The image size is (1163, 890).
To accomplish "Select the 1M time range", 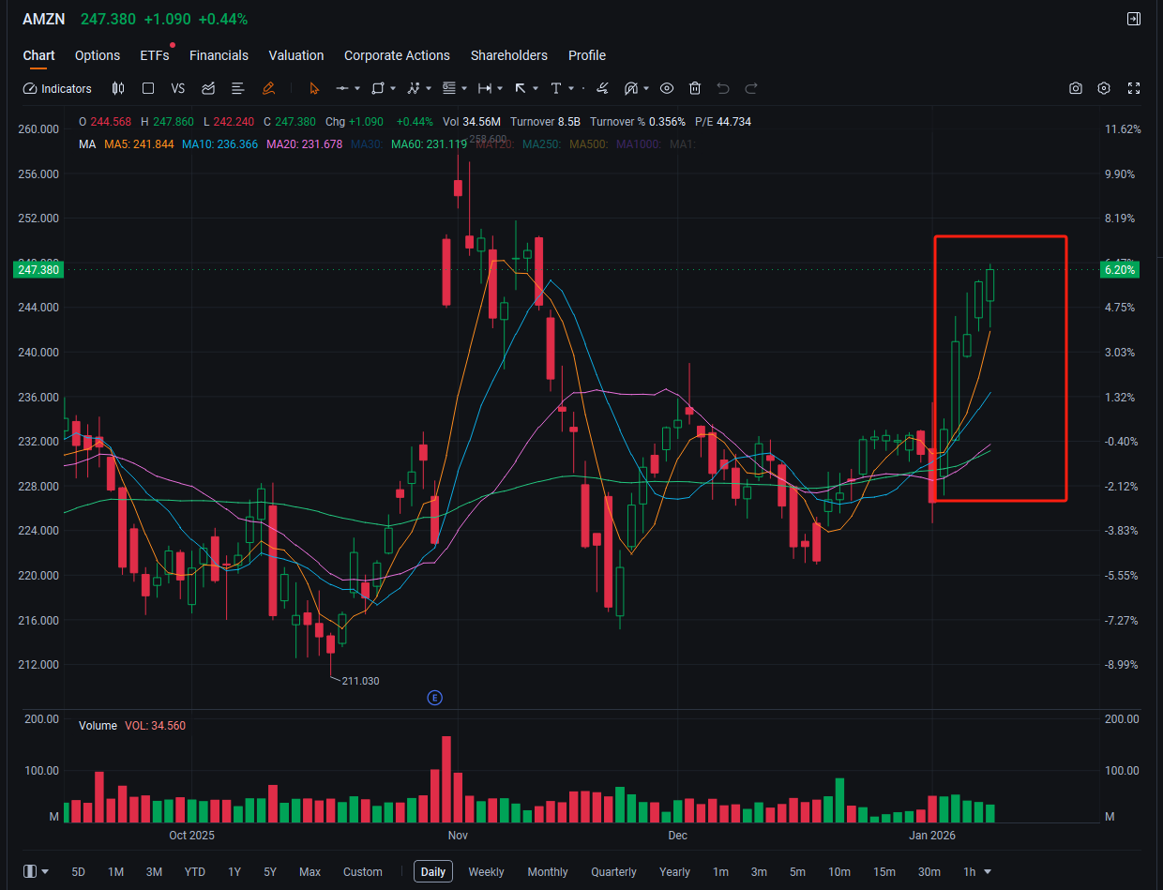I will click(x=115, y=872).
